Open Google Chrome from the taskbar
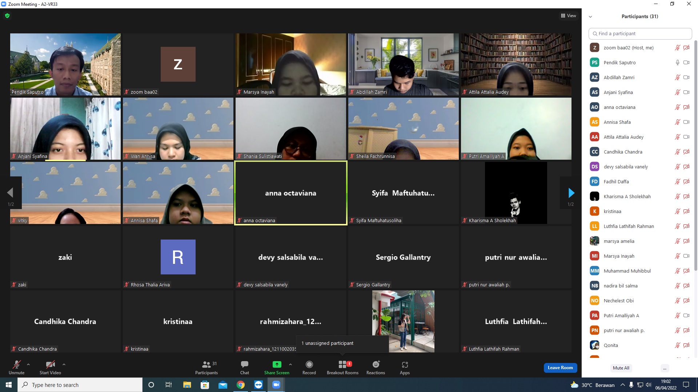The image size is (698, 392). pos(241,385)
